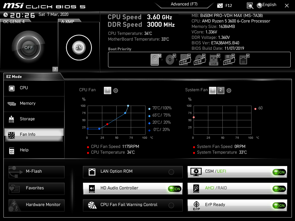295x221 pixels.
Task: Click the Hot Key icon beside Help
Action: point(12,150)
